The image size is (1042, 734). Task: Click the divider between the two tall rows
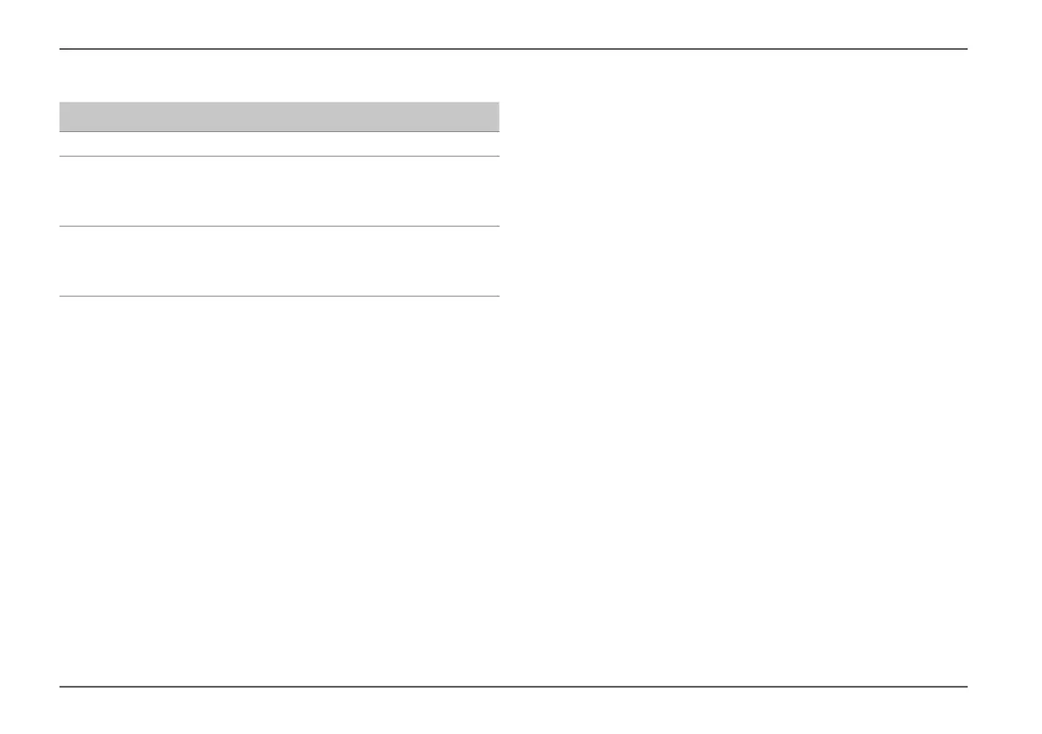pos(279,226)
